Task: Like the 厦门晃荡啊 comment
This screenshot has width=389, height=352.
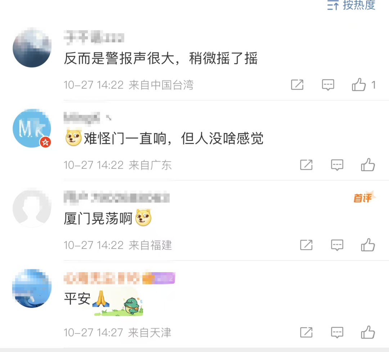Action: (368, 245)
